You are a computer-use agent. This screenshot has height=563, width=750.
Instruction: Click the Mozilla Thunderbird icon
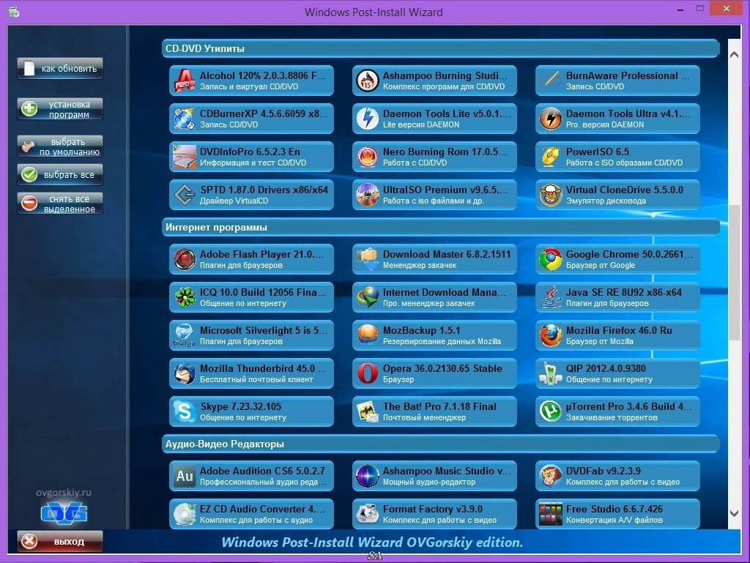coord(184,373)
